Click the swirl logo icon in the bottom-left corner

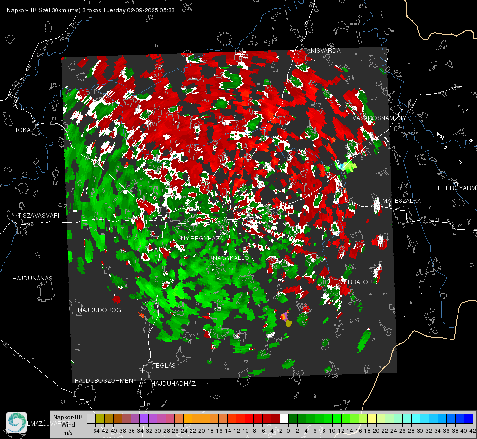[x=17, y=422]
